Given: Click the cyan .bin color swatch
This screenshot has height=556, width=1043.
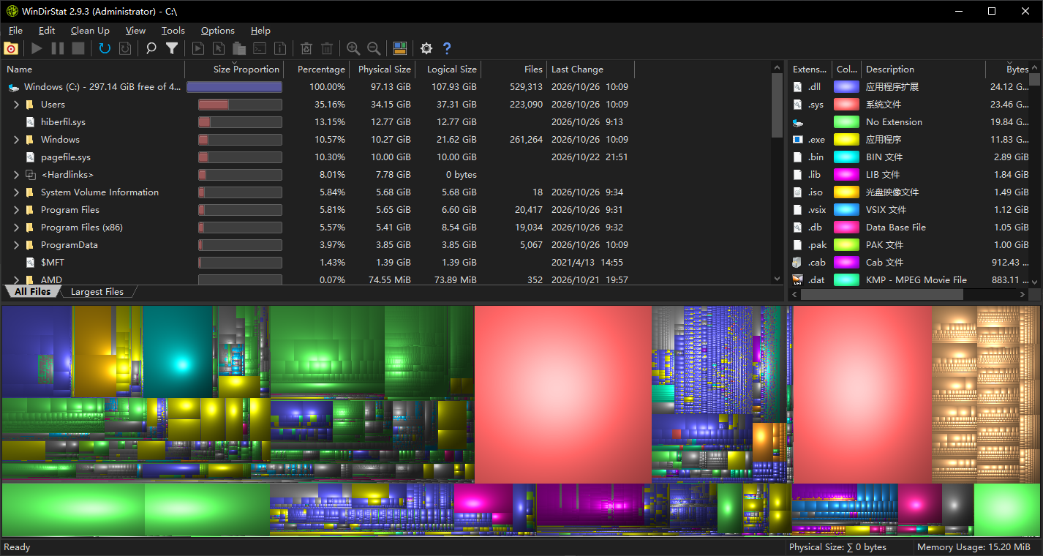Looking at the screenshot, I should (846, 157).
